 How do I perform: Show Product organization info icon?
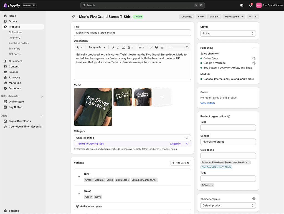229,116
